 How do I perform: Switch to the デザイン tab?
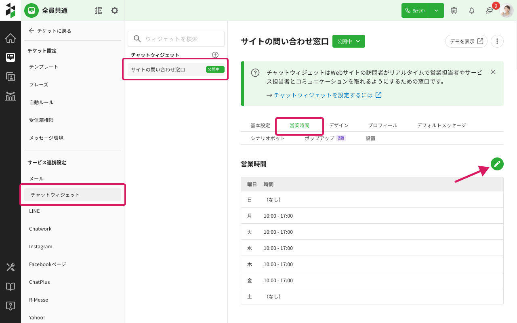[x=338, y=125]
